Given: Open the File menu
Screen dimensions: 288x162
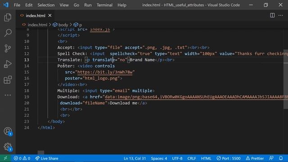Looking at the screenshot, I should pyautogui.click(x=17, y=5).
